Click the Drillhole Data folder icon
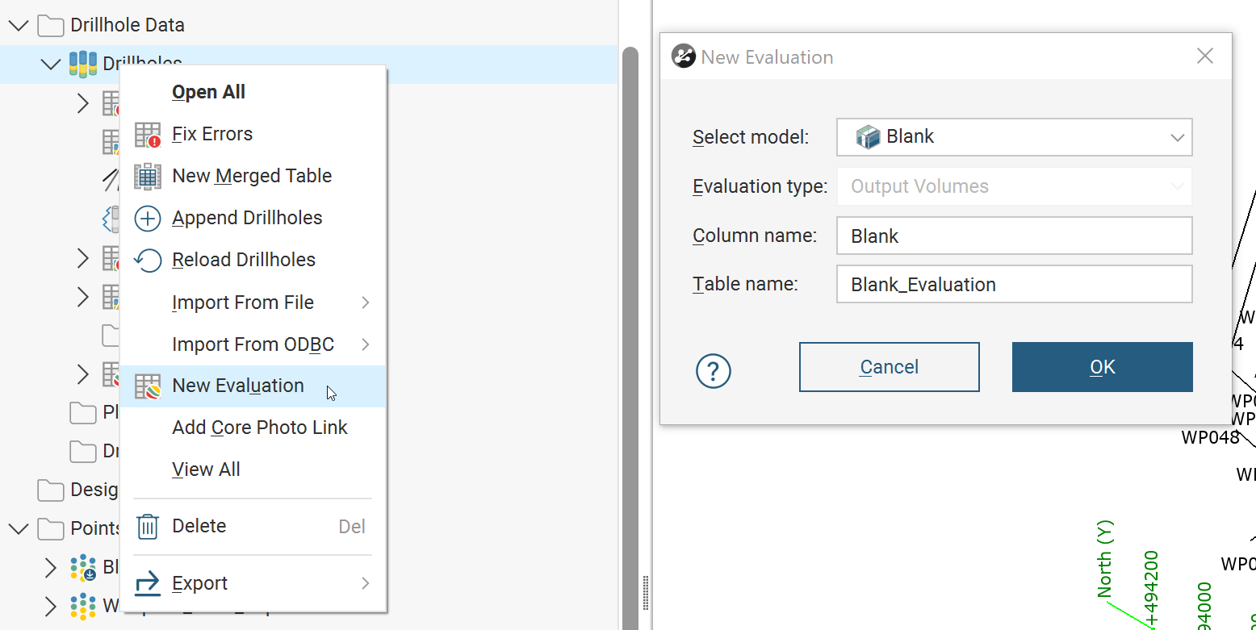Screen dimensions: 1256x630 [51, 26]
